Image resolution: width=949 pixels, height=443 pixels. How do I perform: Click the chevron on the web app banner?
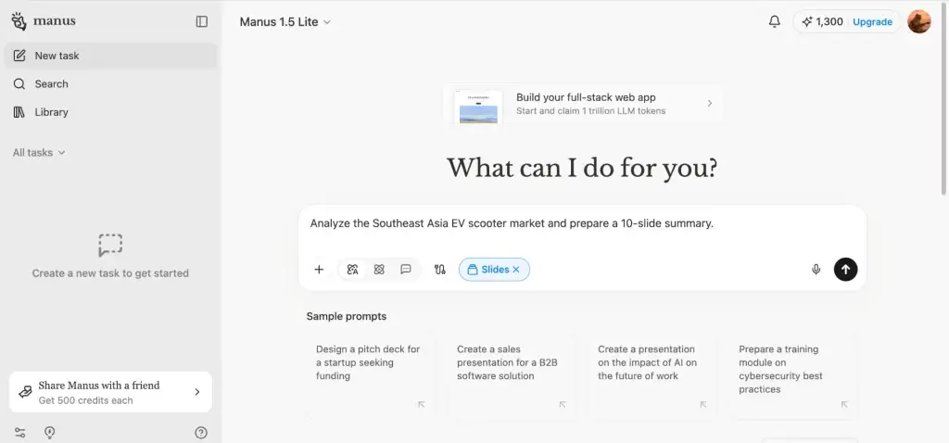(709, 104)
